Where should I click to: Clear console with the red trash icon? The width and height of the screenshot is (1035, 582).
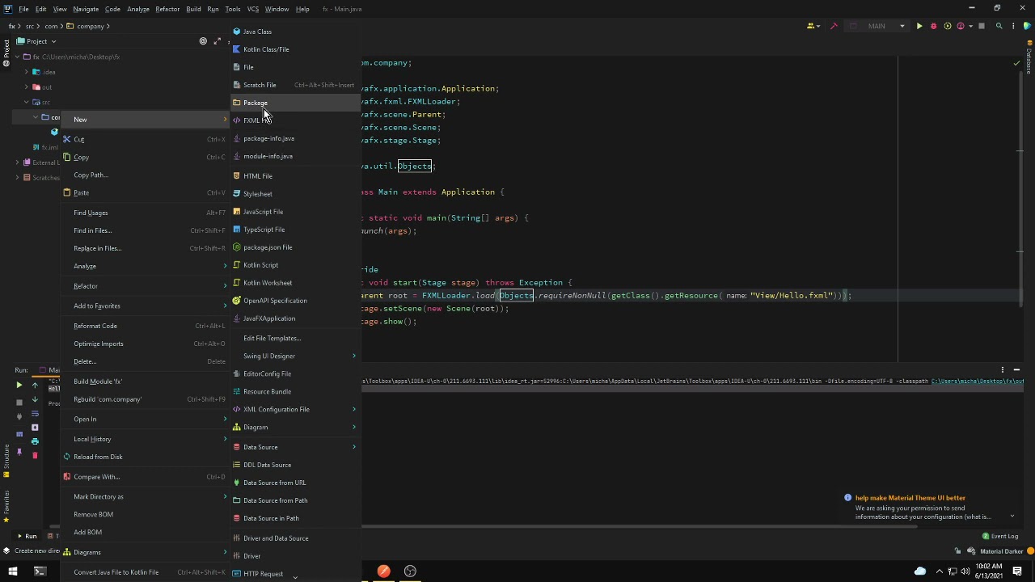35,455
